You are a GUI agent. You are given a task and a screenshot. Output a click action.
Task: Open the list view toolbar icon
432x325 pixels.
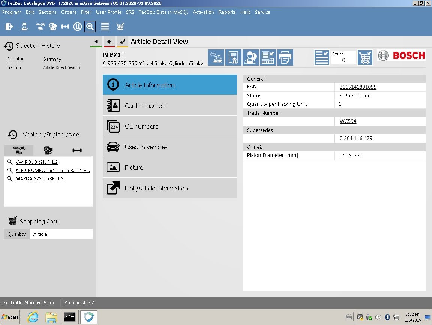(105, 27)
